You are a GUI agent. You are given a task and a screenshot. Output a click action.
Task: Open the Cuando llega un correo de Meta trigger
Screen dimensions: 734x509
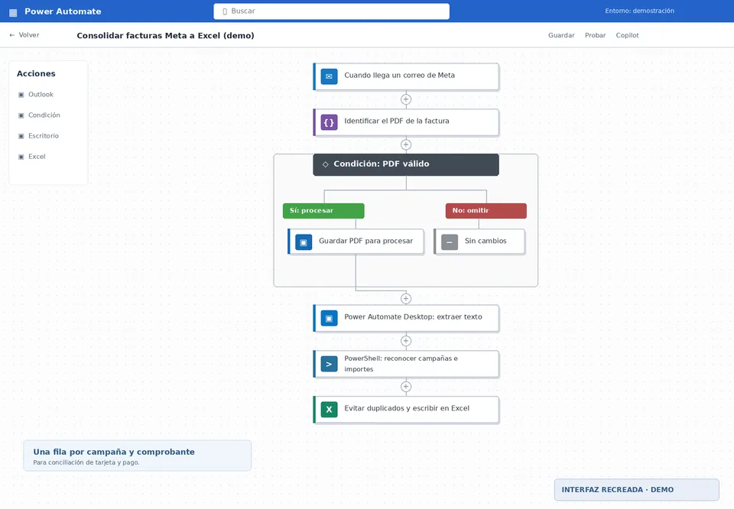(406, 76)
